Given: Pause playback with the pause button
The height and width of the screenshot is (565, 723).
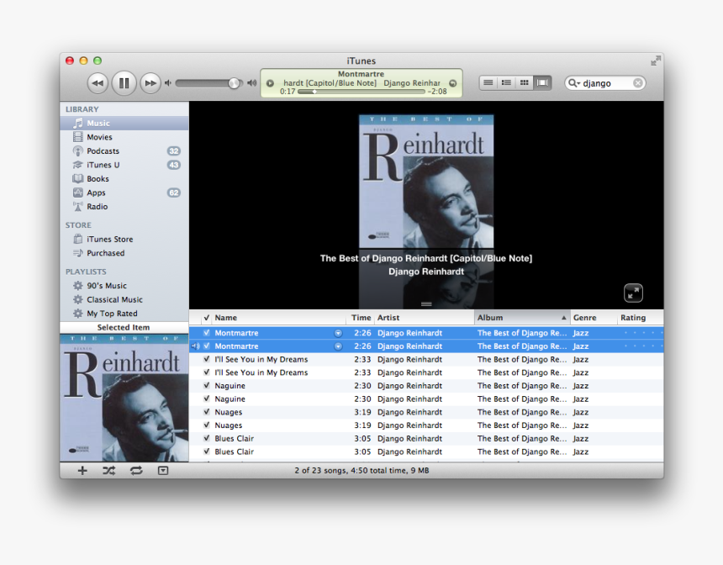Looking at the screenshot, I should 124,83.
